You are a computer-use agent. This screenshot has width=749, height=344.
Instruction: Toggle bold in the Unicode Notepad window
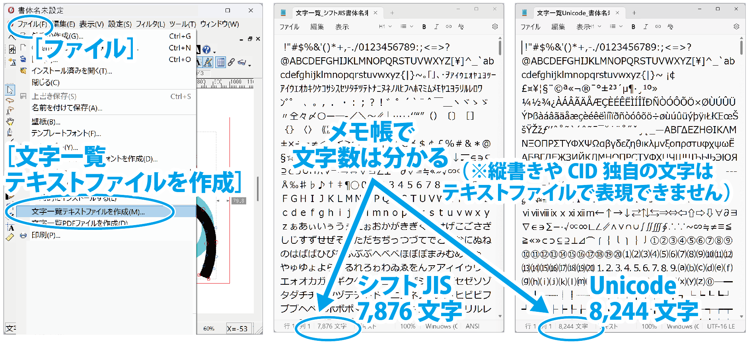(x=633, y=27)
